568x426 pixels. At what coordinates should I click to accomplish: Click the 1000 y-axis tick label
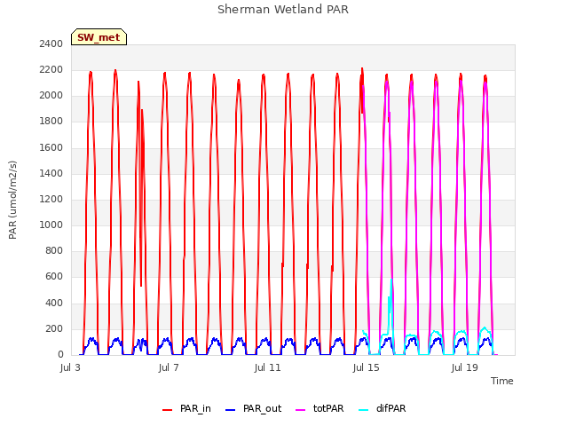[51, 225]
